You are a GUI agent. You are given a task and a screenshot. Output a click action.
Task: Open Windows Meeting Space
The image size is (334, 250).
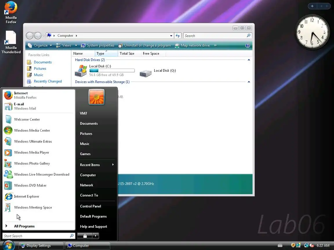pos(39,207)
